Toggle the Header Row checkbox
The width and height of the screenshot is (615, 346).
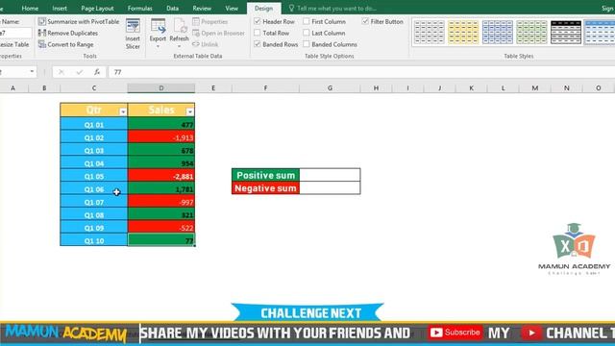(x=258, y=21)
